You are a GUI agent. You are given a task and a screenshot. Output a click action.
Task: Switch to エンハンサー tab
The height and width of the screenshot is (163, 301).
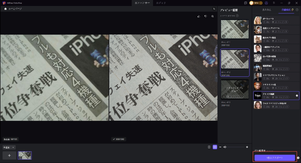point(142,3)
